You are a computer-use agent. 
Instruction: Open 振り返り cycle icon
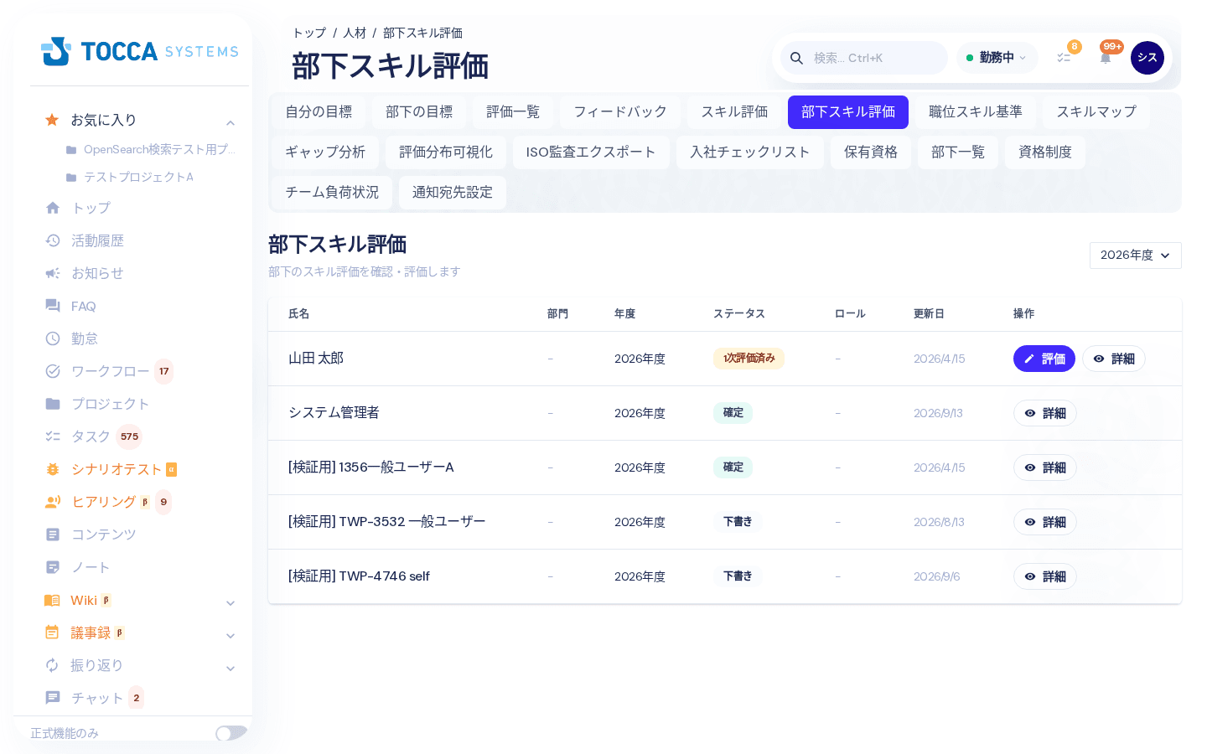tap(52, 665)
